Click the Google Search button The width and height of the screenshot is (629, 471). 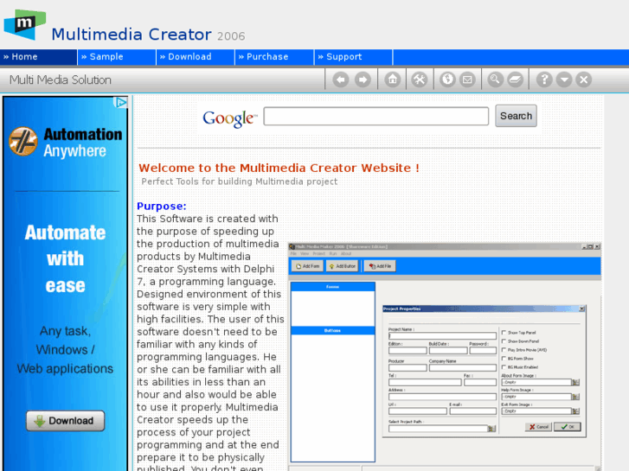click(516, 116)
